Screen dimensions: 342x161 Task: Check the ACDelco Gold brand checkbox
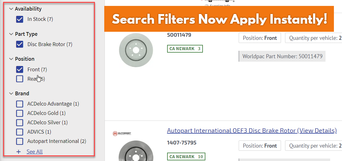(20, 113)
